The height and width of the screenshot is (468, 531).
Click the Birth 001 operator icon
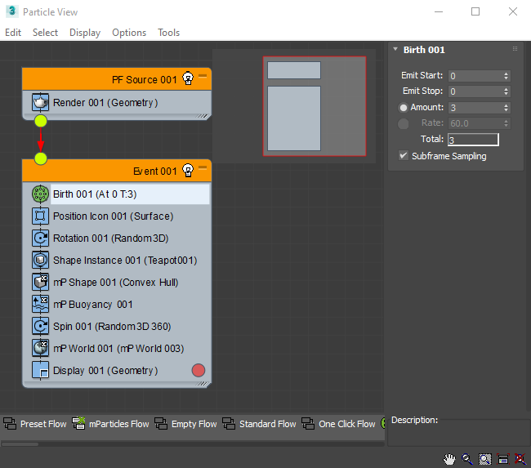tap(40, 194)
